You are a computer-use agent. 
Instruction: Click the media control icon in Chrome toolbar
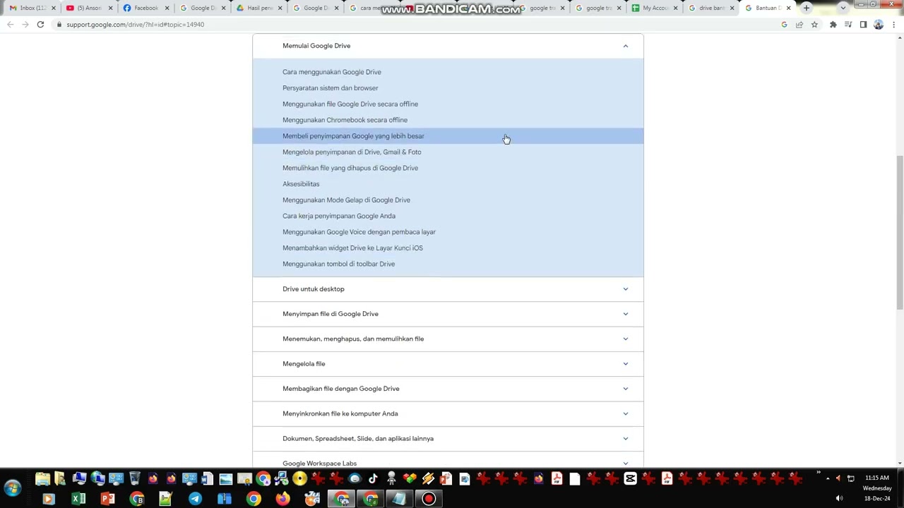pos(848,25)
